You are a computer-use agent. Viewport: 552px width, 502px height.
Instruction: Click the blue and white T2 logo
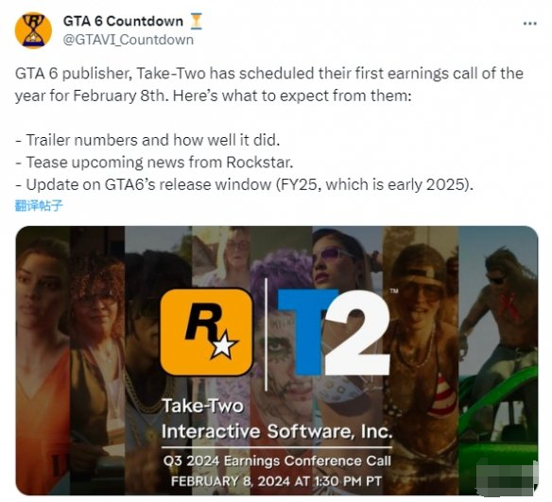334,332
